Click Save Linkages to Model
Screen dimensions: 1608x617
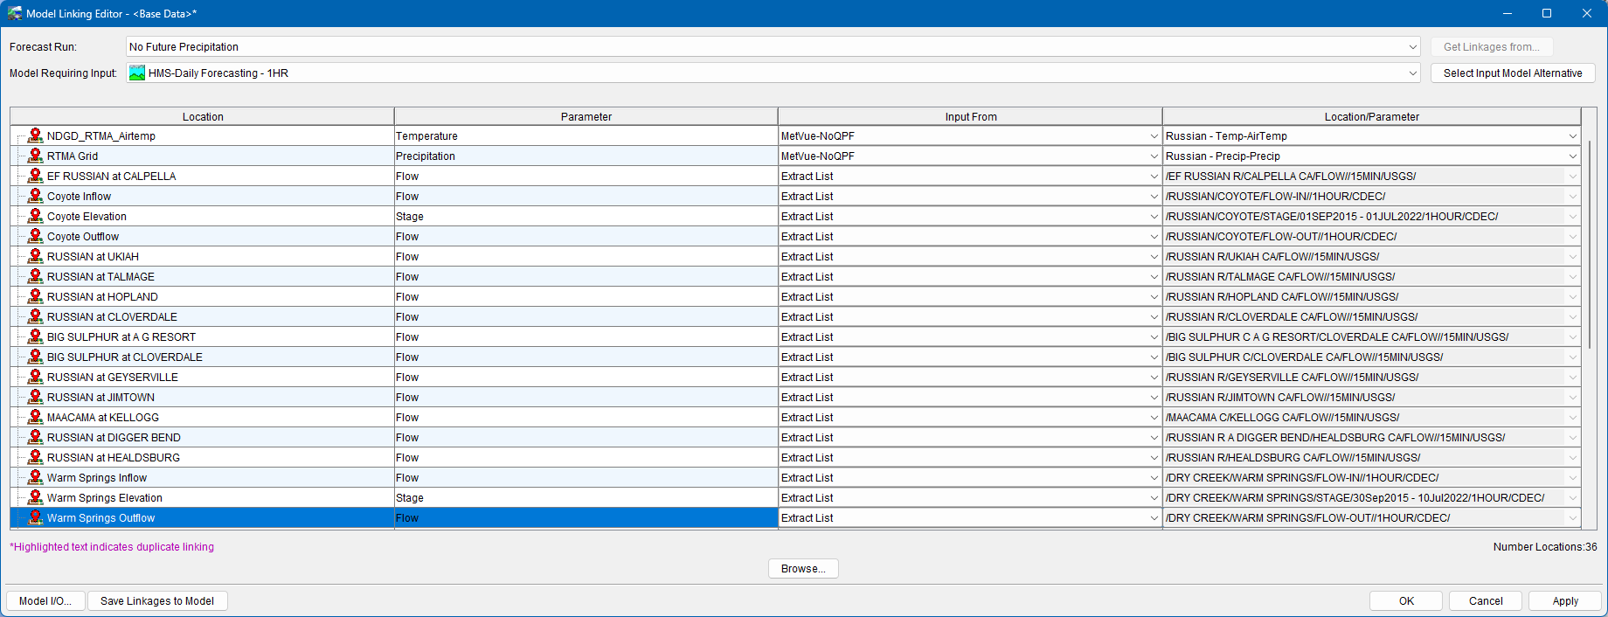coord(157,601)
